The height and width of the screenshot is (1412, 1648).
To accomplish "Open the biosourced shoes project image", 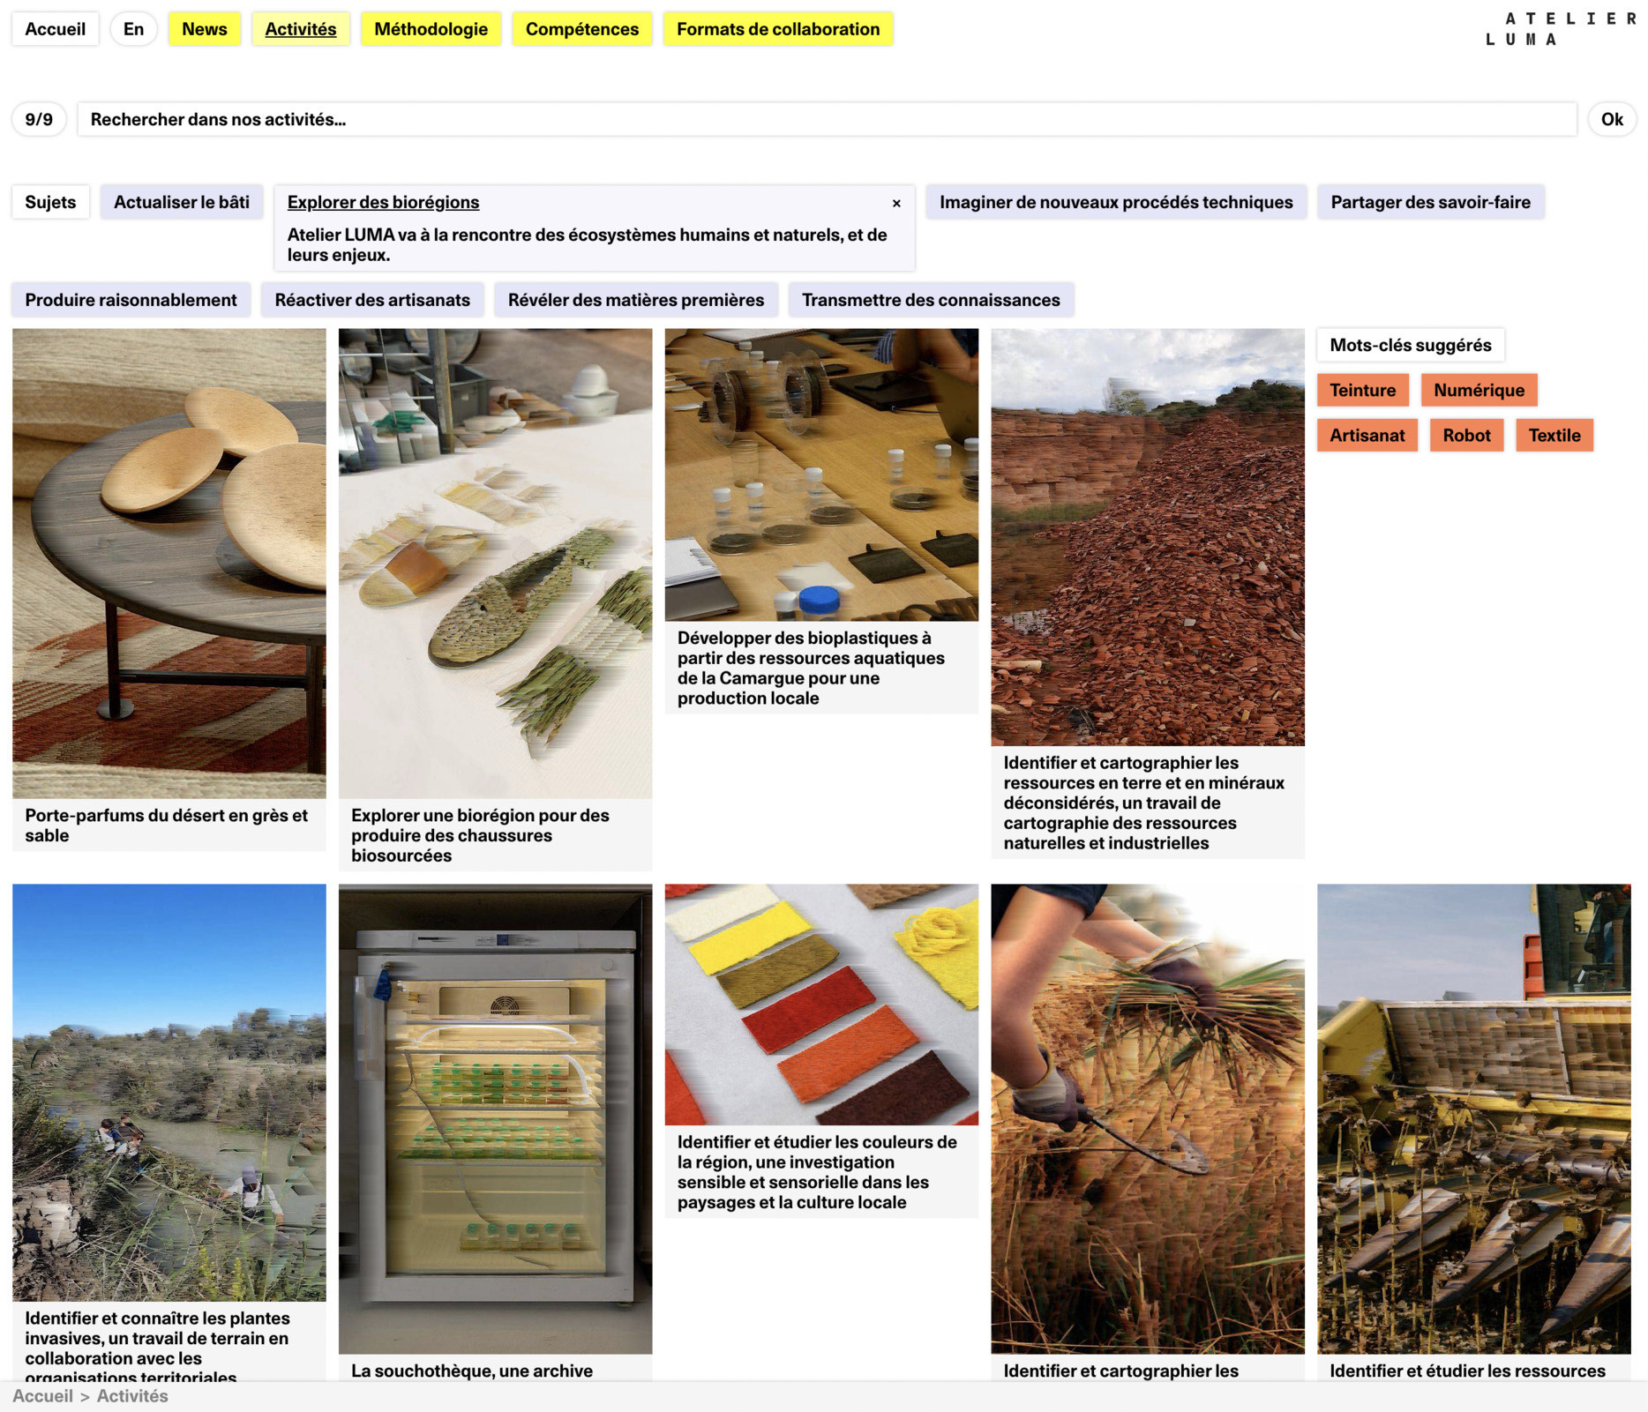I will point(495,563).
